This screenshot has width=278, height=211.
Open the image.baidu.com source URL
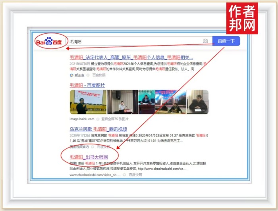click(82, 119)
